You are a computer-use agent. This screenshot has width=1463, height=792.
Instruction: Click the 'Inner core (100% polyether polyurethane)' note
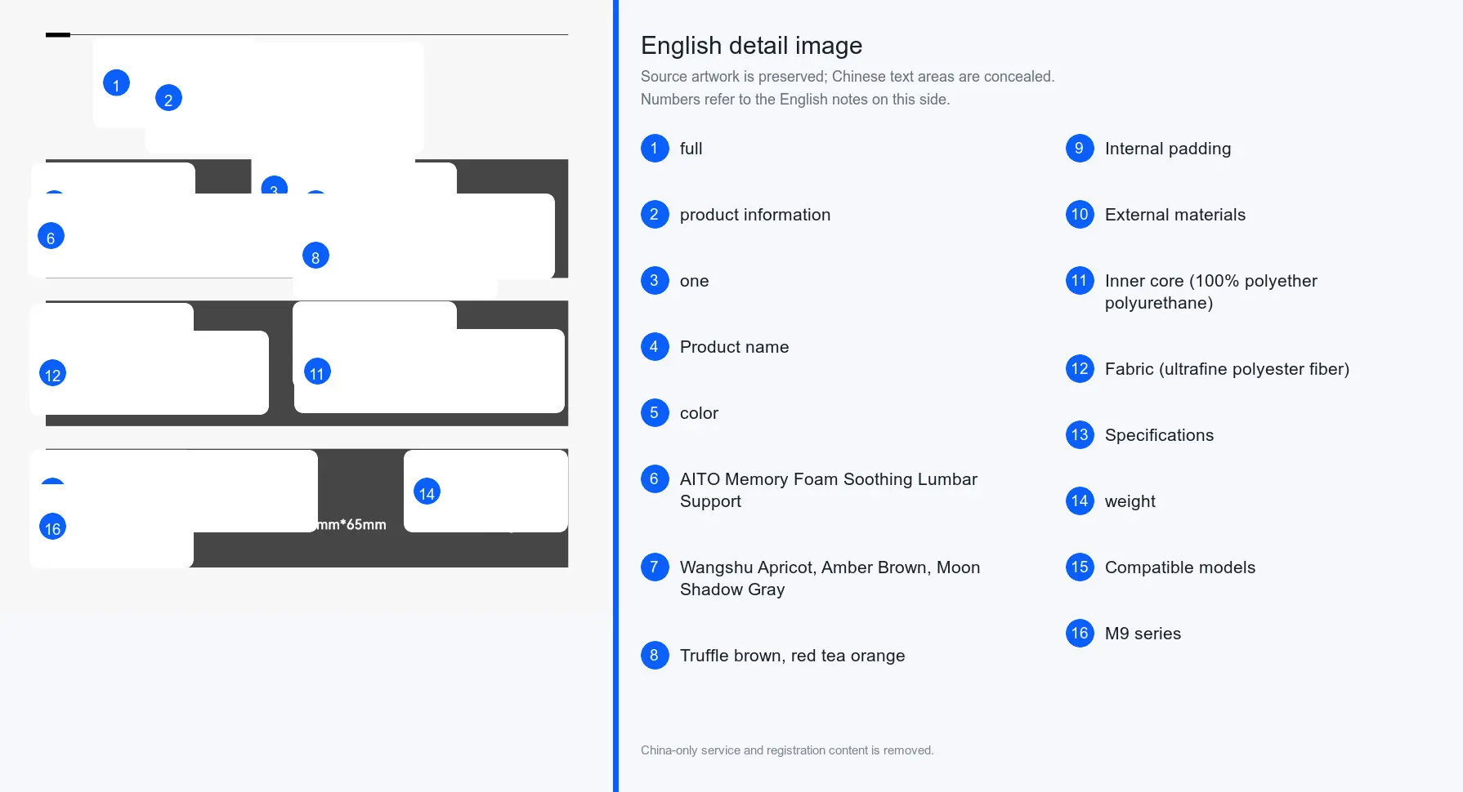[1211, 291]
